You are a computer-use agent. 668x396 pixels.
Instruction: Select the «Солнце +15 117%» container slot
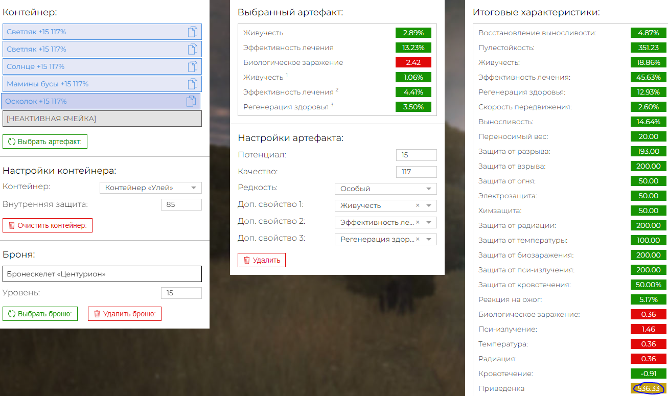click(102, 66)
